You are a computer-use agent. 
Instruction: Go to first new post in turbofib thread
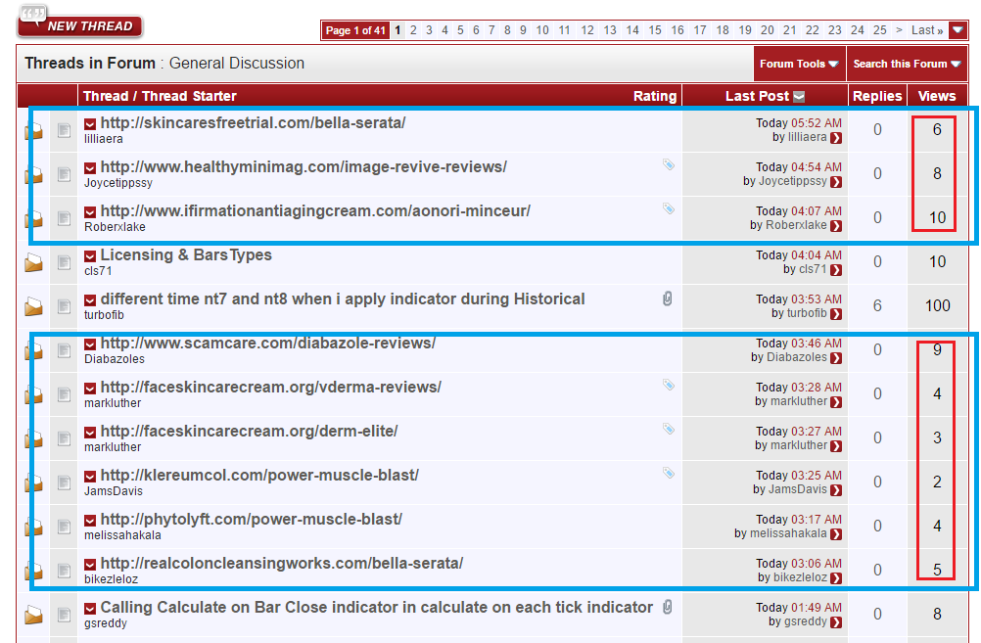[90, 300]
